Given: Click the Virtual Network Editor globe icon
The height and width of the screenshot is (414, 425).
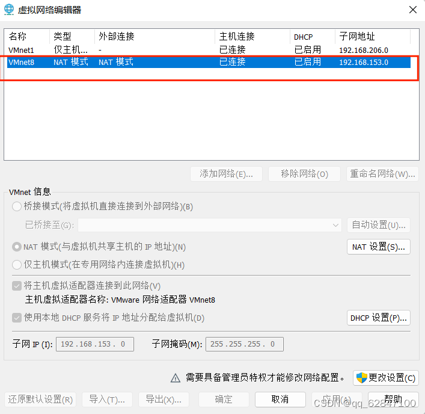Looking at the screenshot, I should pos(8,10).
